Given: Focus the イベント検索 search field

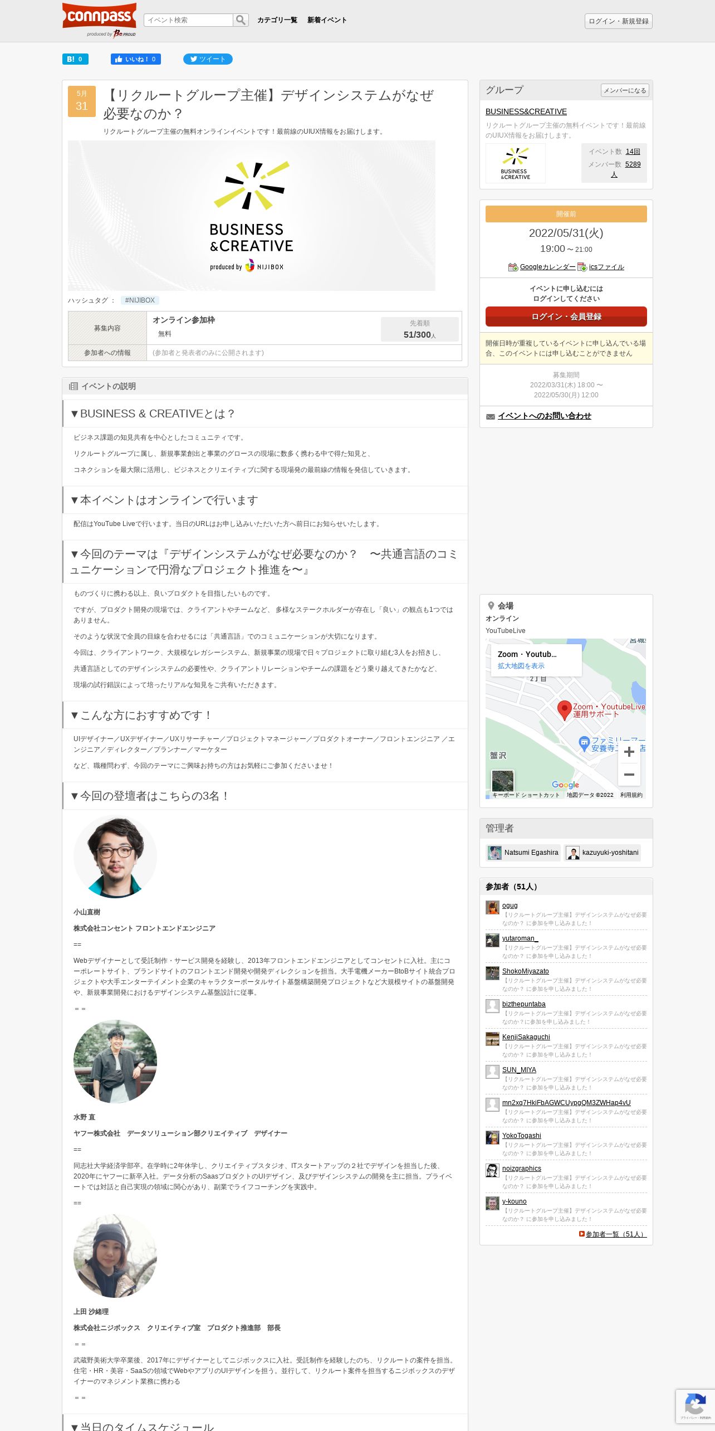Looking at the screenshot, I should [x=188, y=20].
